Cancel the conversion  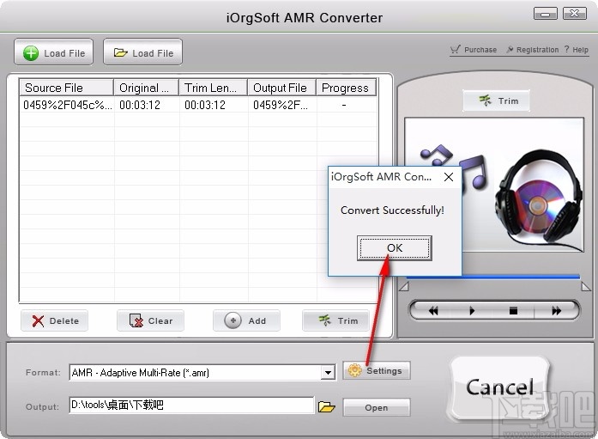coord(499,387)
